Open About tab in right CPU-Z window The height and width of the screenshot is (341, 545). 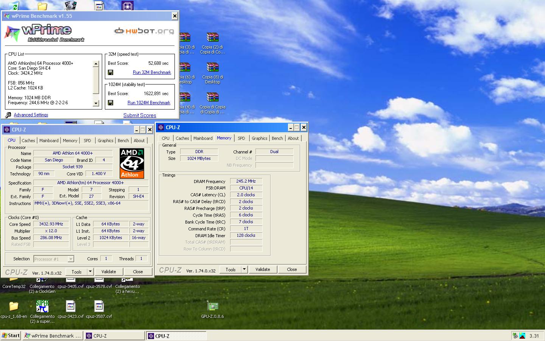coord(293,138)
